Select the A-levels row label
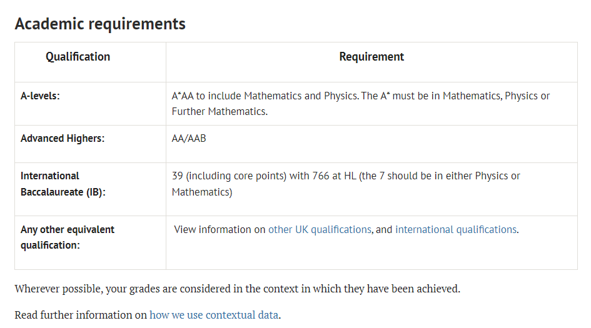 tap(40, 96)
